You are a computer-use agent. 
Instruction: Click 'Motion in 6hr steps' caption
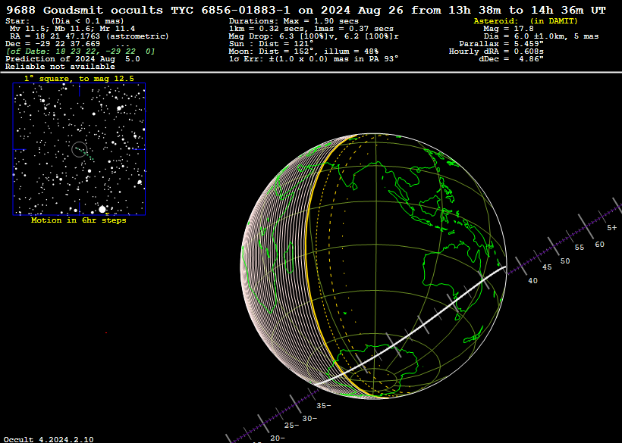[x=79, y=220]
